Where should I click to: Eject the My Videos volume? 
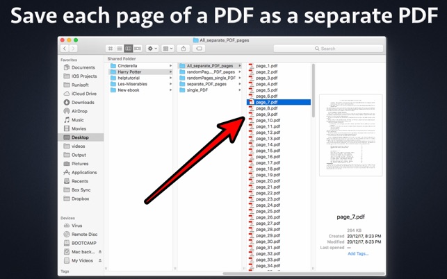point(100,260)
